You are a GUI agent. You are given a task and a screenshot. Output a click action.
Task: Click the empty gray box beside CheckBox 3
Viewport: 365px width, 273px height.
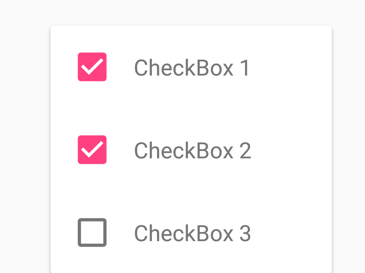92,233
